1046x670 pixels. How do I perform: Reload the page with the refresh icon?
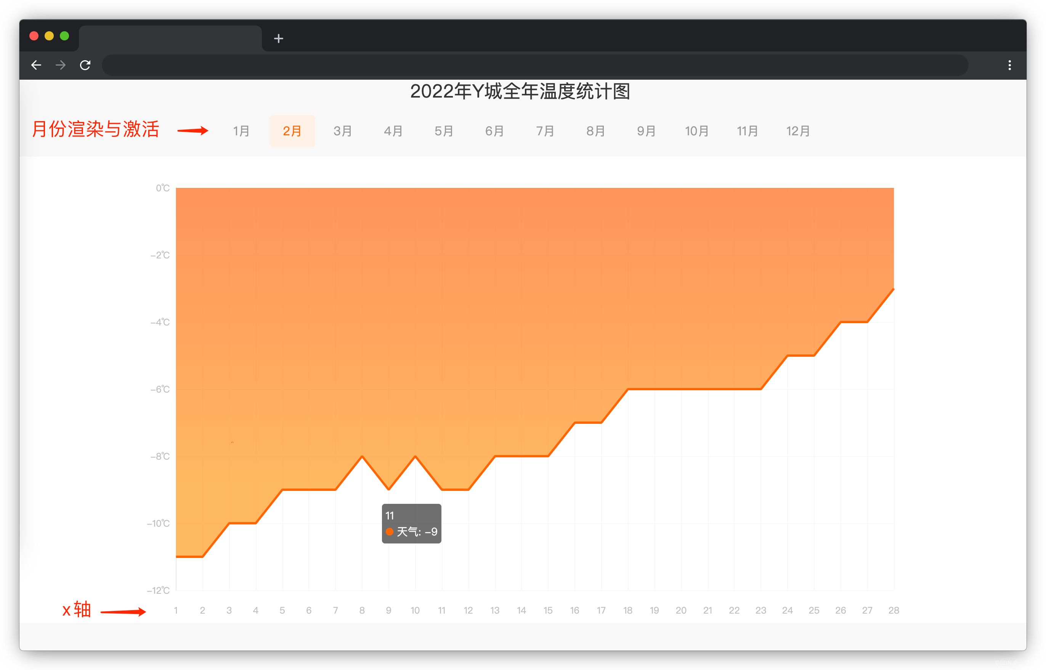tap(85, 65)
